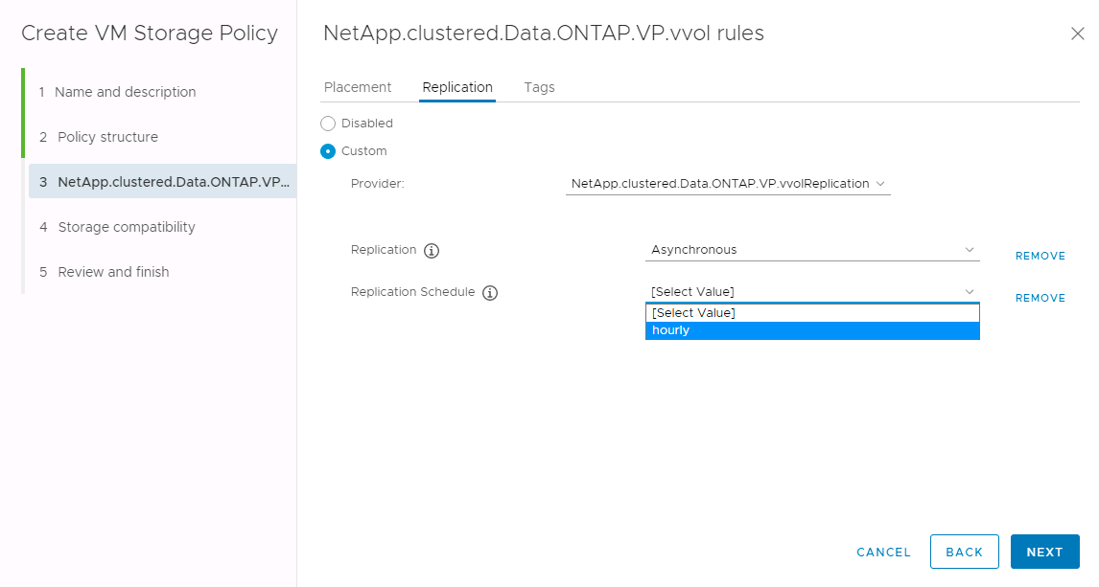The image size is (1099, 587).
Task: Remove the Replication rule
Action: pyautogui.click(x=1040, y=257)
